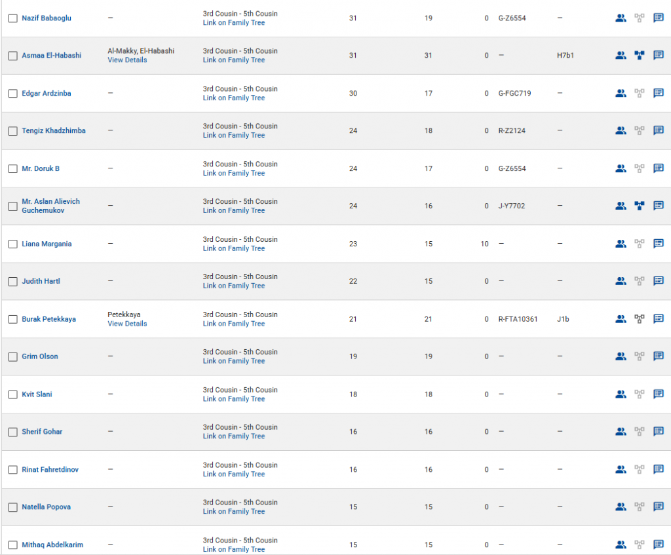The height and width of the screenshot is (555, 671).
Task: Open notes icon for Sherif Gohar
Action: point(659,432)
